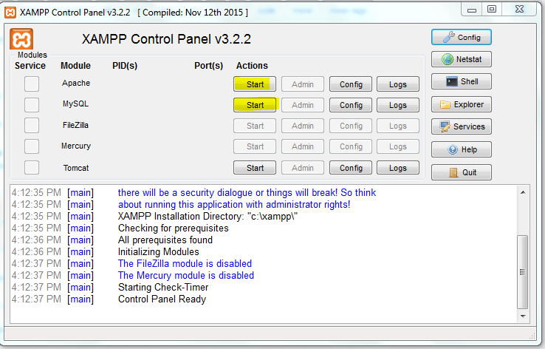Toggle the Tomcat service checkbox
The image size is (545, 349).
pyautogui.click(x=31, y=168)
